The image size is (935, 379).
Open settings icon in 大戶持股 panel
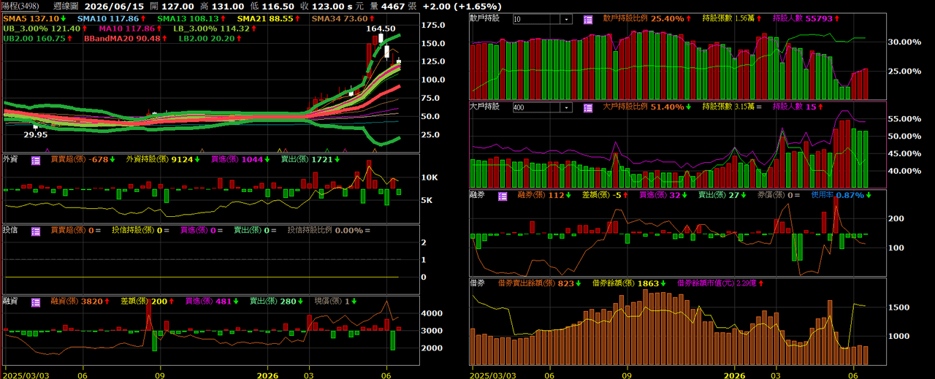tap(588, 107)
